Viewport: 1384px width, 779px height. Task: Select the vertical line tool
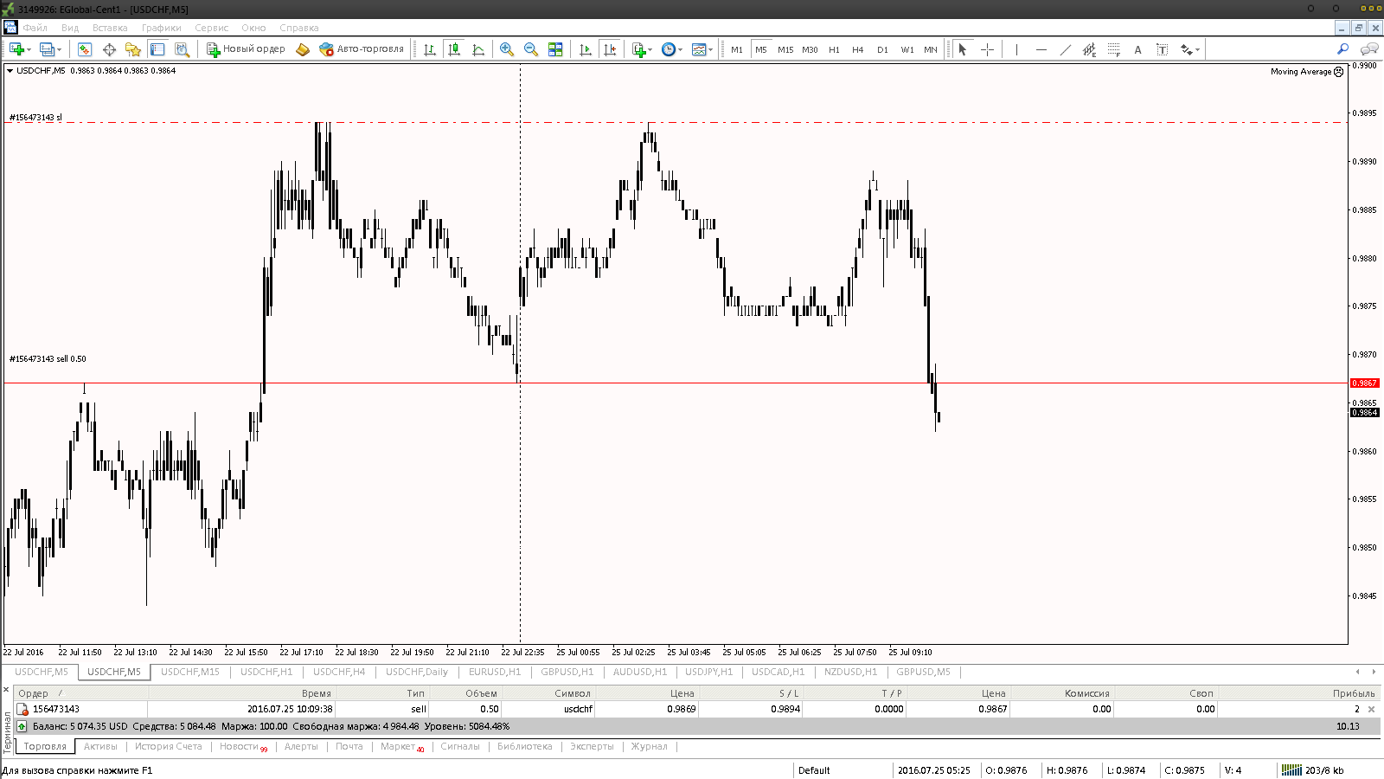(1016, 49)
